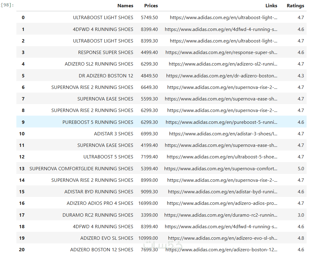The width and height of the screenshot is (326, 254).
Task: Click the dr-adizero-boston link
Action: 222,76
